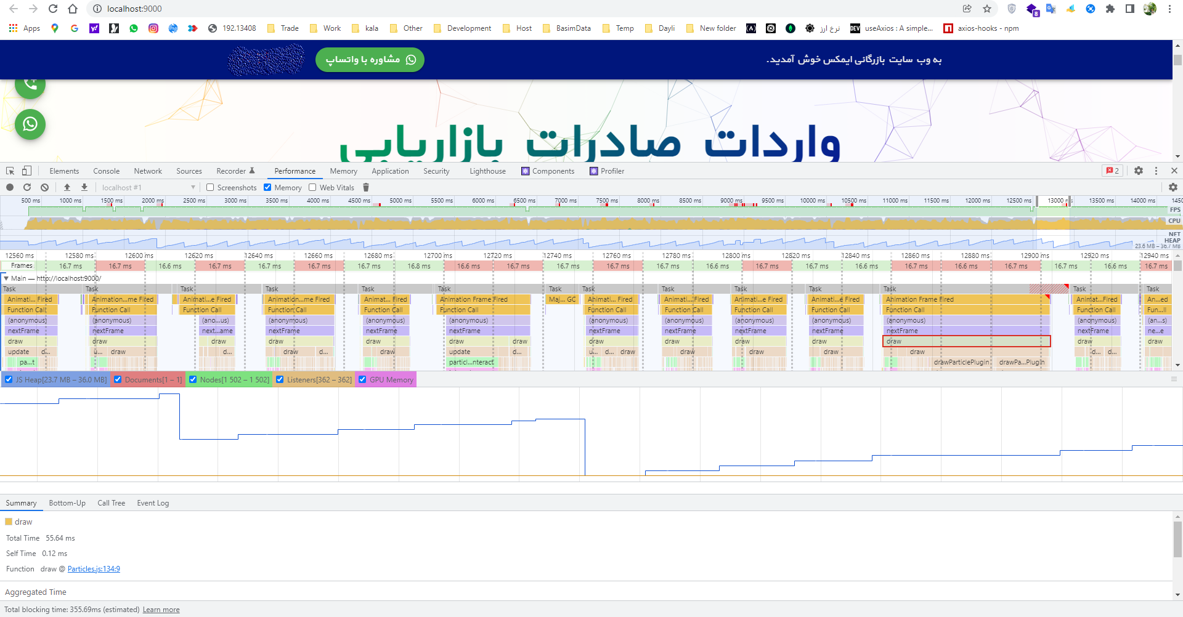Open the Lighthouse panel
Screen dimensions: 1183x617
(487, 171)
